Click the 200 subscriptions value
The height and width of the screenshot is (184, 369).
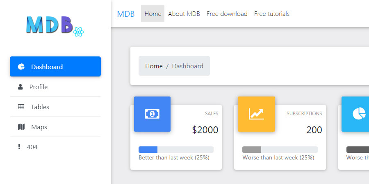314,130
